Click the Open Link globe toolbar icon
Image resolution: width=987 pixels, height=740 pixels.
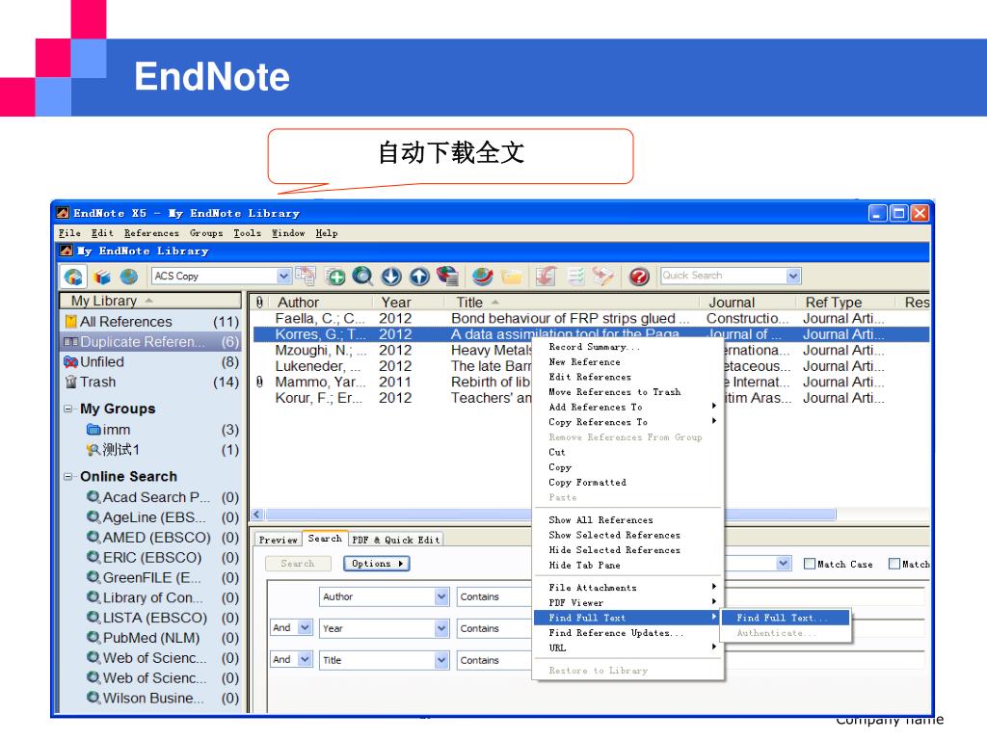point(483,277)
